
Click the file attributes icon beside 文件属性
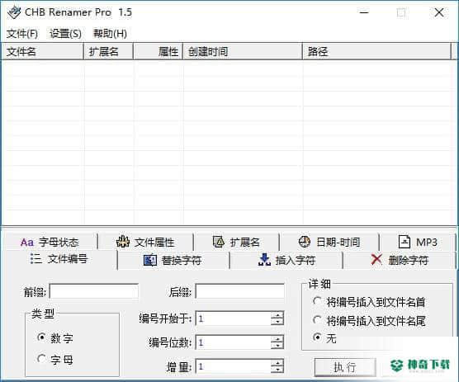click(x=123, y=242)
